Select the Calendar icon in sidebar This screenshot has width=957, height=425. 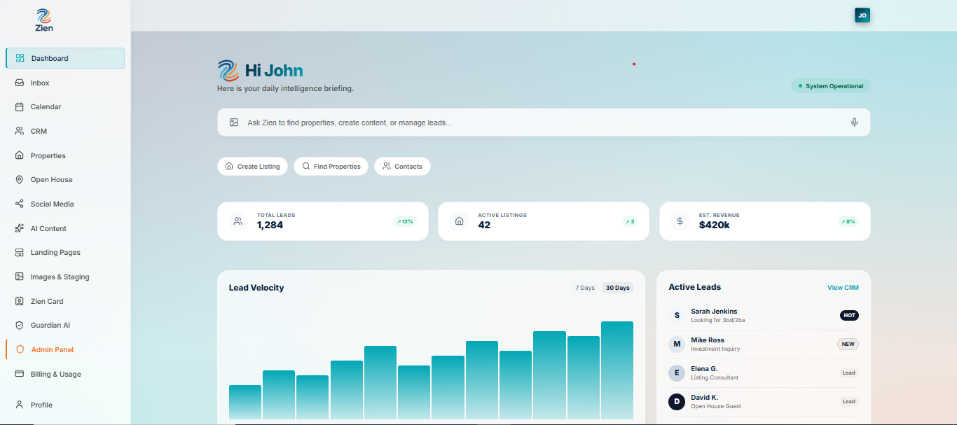click(18, 106)
